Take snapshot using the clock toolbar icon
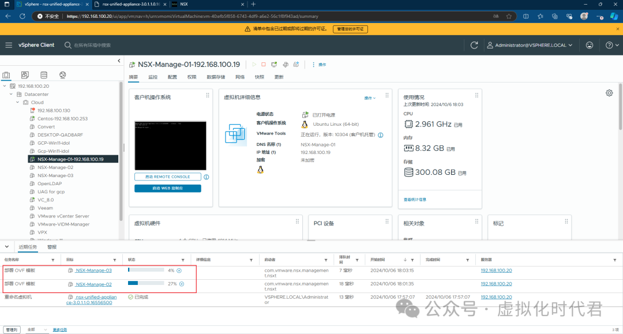Screen dimensions: 623x334 pyautogui.click(x=296, y=65)
